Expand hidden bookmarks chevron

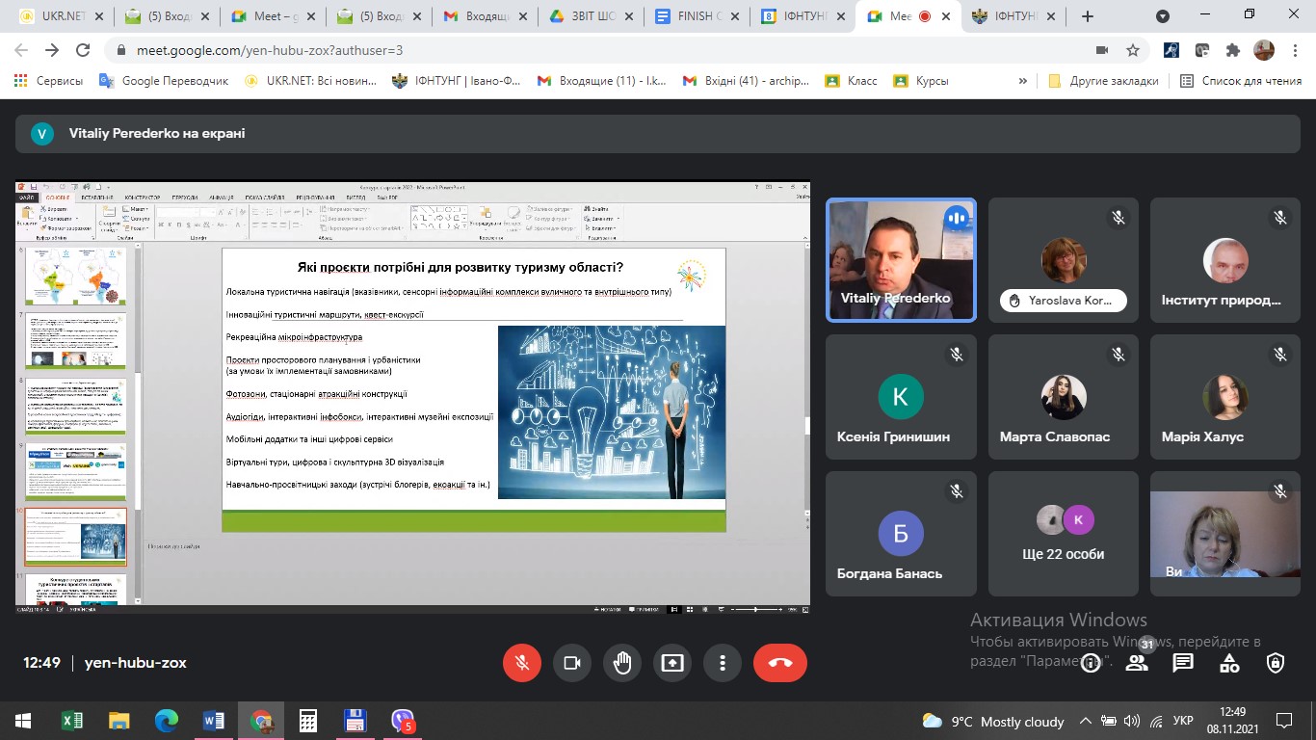pos(1022,82)
